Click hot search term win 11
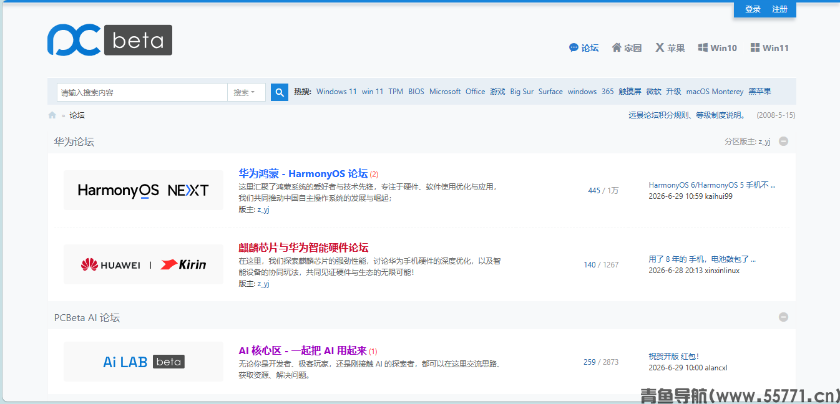The image size is (840, 404). pyautogui.click(x=373, y=92)
